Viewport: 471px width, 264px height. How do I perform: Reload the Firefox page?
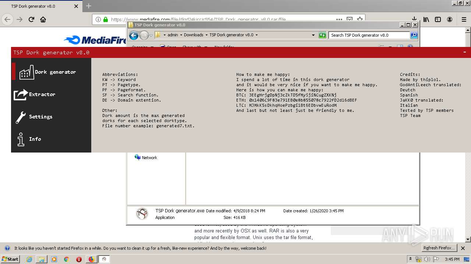pos(31,19)
